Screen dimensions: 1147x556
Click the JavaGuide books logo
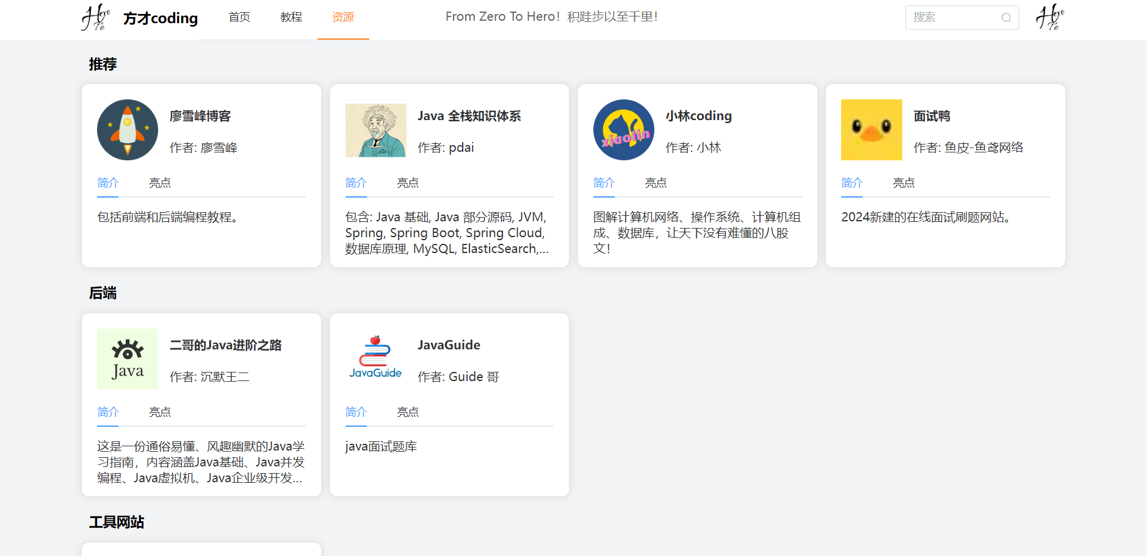375,359
